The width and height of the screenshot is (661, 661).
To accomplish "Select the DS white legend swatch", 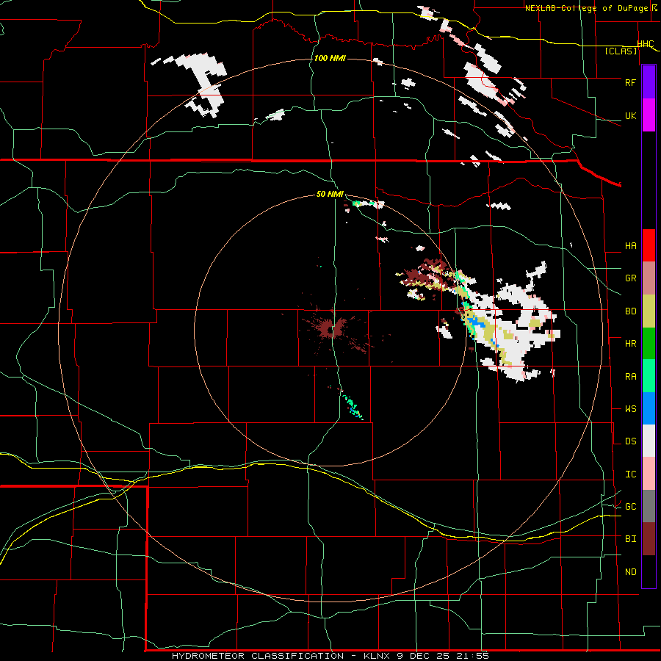I will pos(649,441).
